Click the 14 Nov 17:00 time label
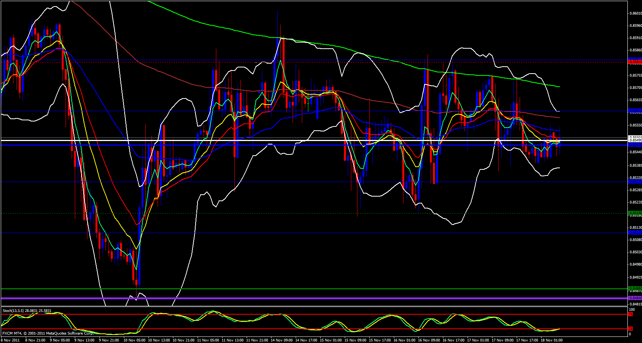The width and height of the screenshot is (642, 343). (x=306, y=340)
